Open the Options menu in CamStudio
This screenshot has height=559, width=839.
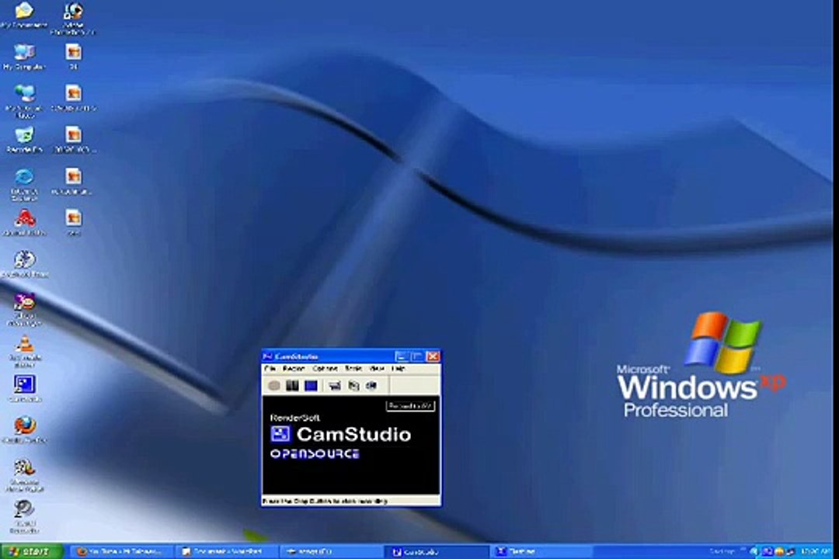(x=325, y=369)
